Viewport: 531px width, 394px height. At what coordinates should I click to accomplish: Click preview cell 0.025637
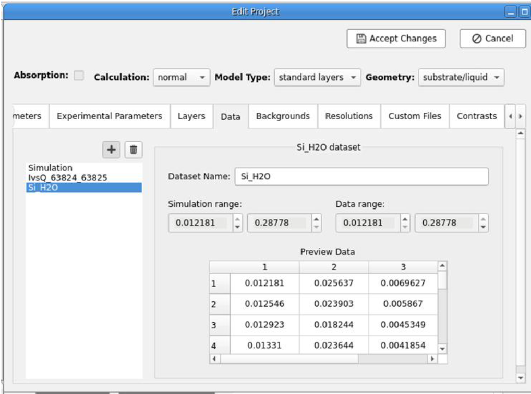pyautogui.click(x=334, y=284)
